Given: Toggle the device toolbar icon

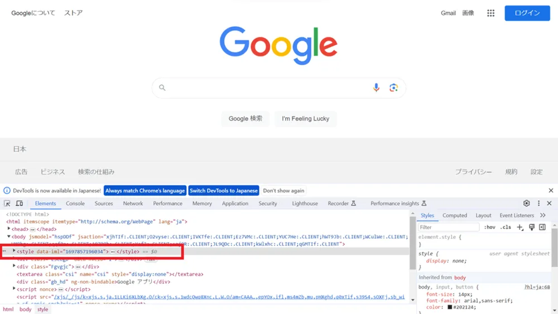Looking at the screenshot, I should coord(19,204).
